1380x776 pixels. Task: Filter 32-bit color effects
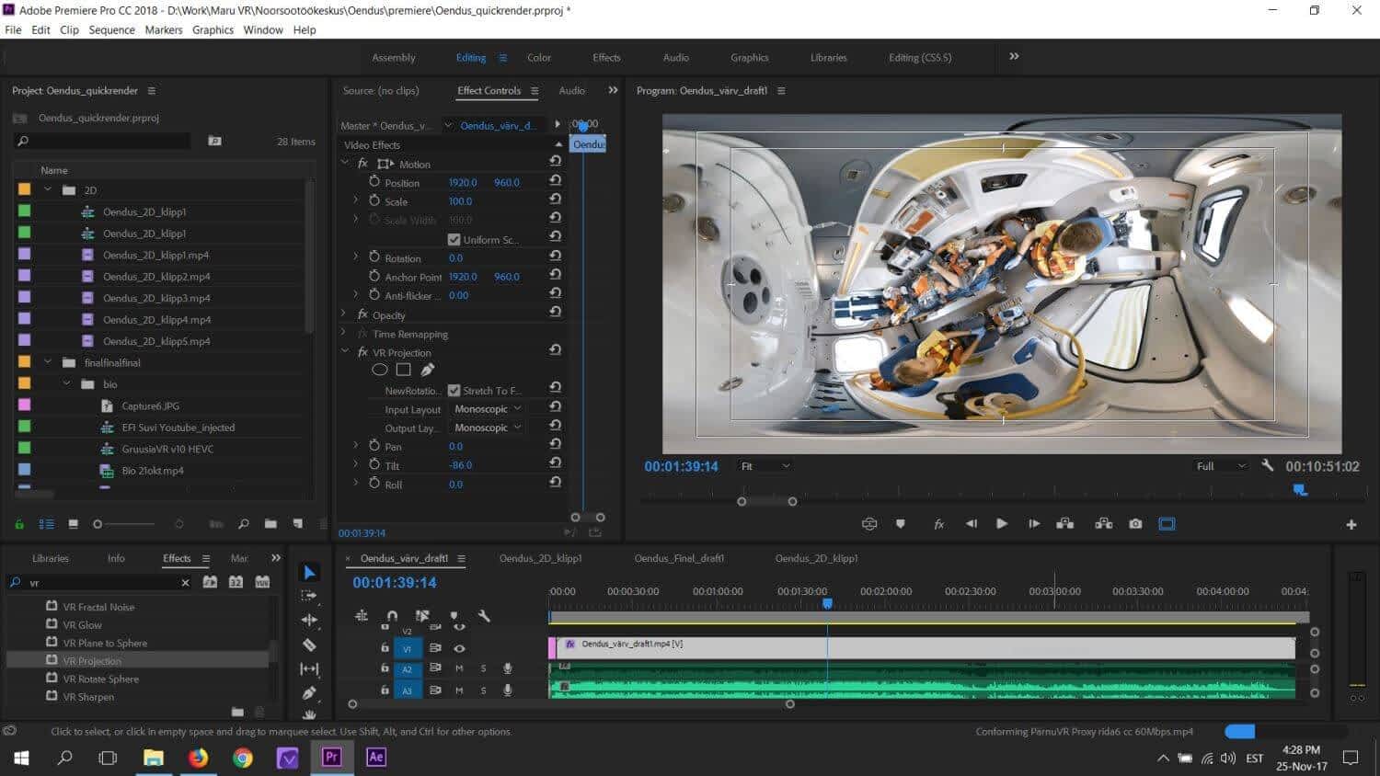(x=236, y=582)
